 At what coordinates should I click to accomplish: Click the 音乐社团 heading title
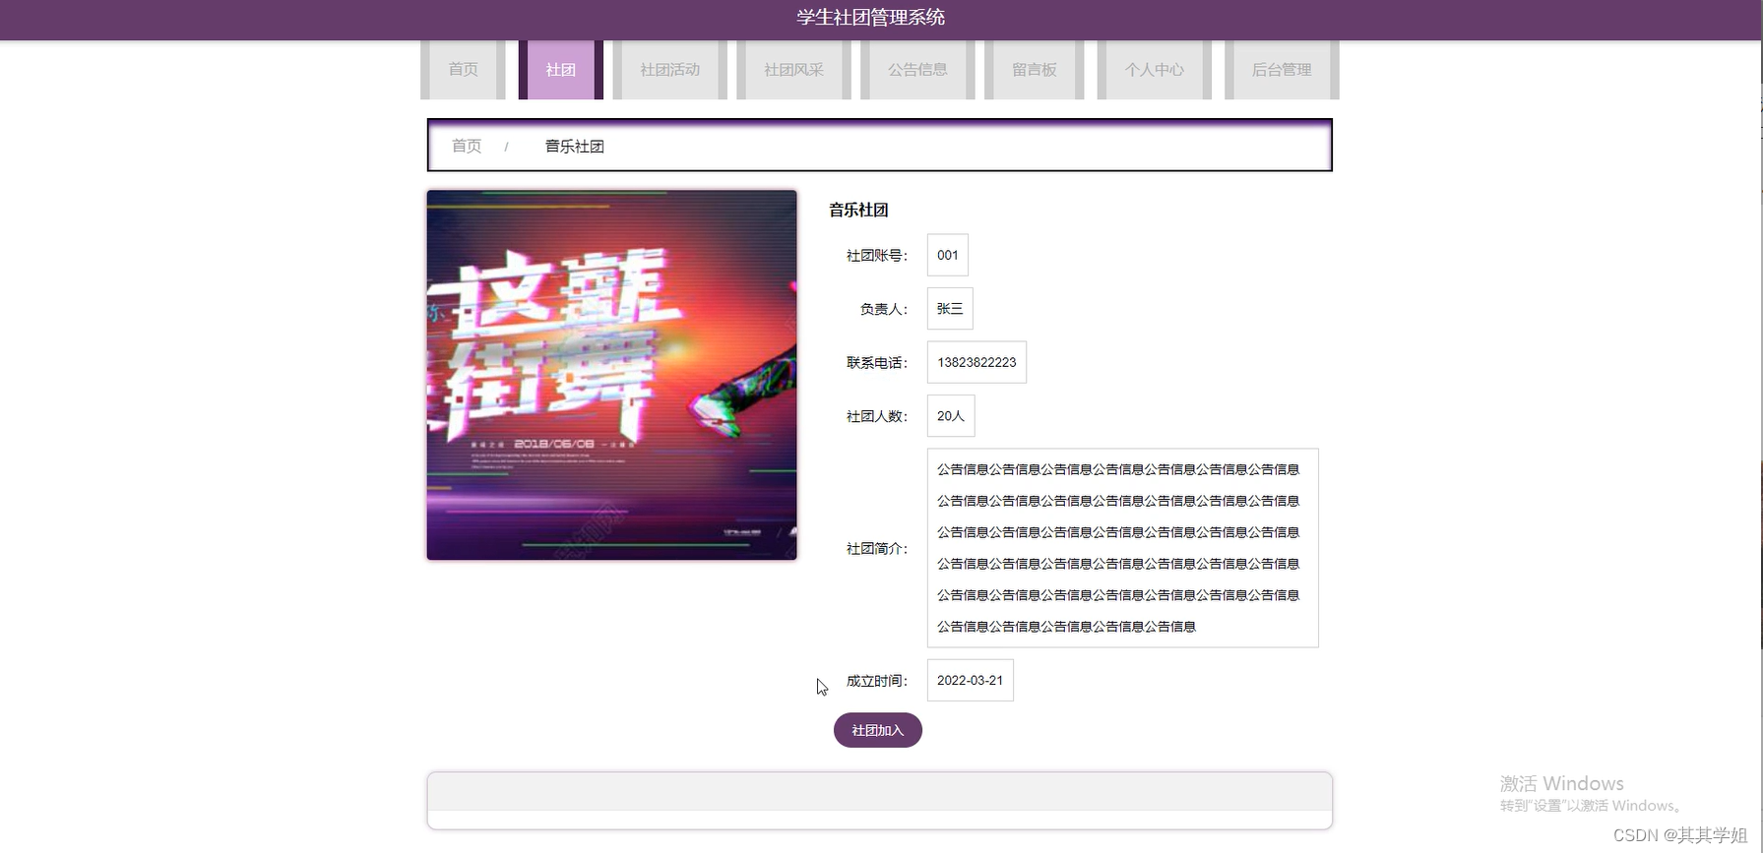[x=858, y=210]
